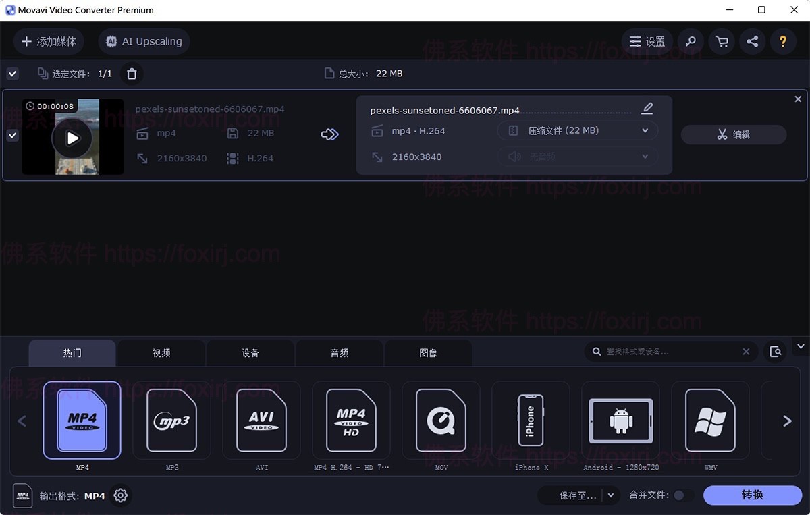The width and height of the screenshot is (810, 515).
Task: Click the pencil rename icon next to filename
Action: (647, 108)
